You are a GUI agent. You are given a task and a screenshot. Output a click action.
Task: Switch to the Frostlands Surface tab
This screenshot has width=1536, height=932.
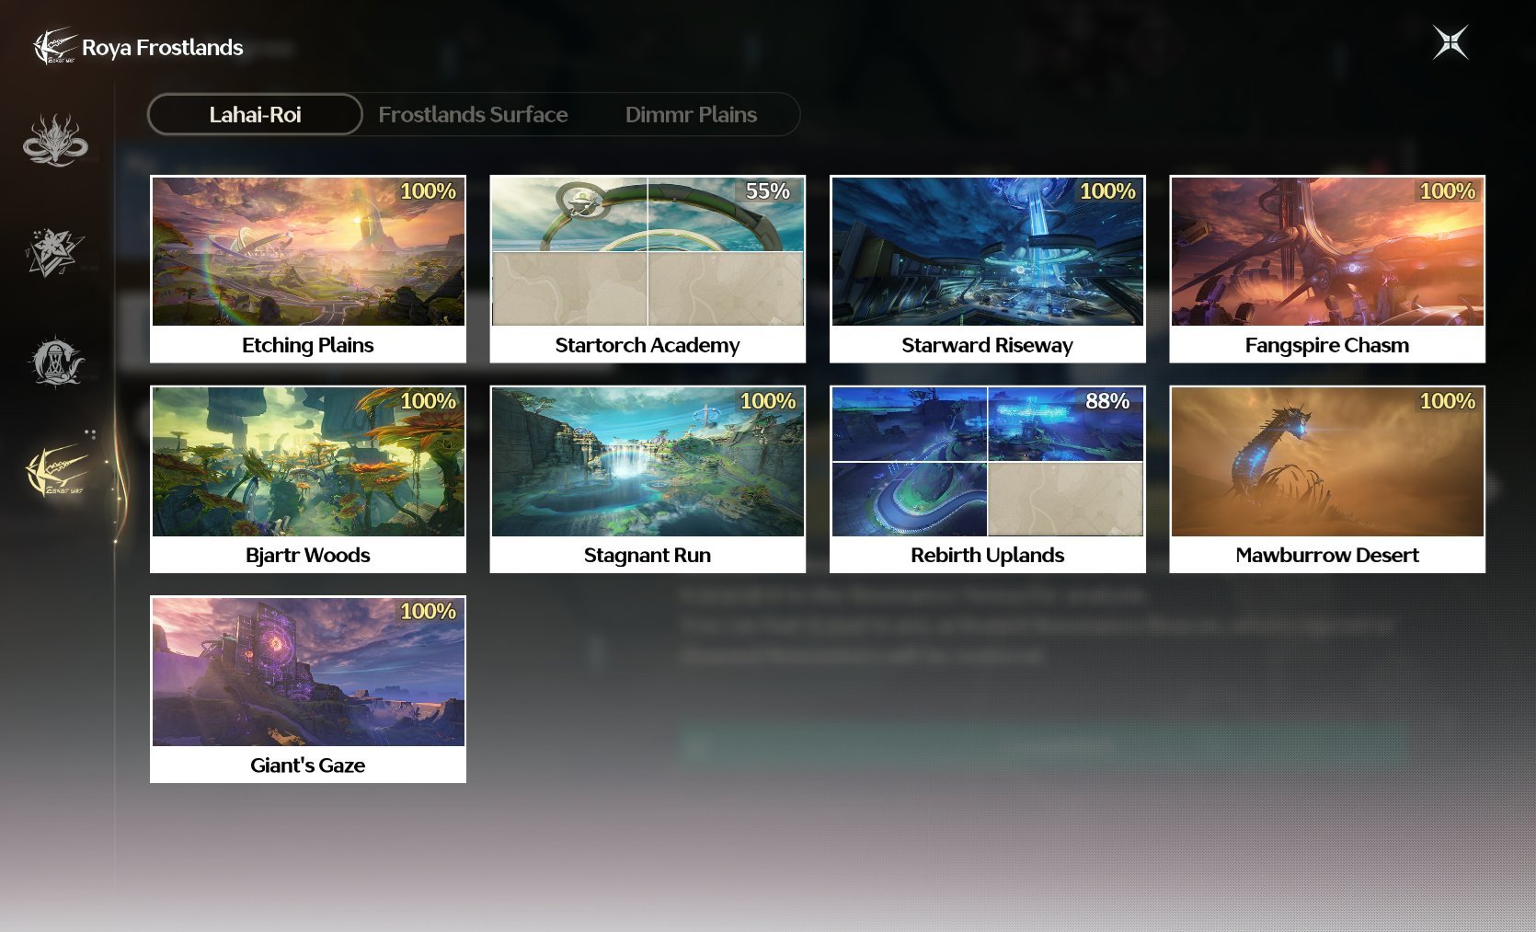click(x=473, y=114)
